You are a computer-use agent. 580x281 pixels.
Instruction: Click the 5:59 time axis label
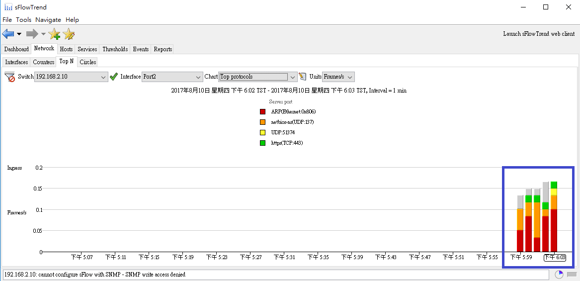[521, 257]
